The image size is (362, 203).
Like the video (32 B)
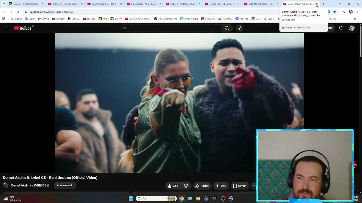click(x=173, y=186)
